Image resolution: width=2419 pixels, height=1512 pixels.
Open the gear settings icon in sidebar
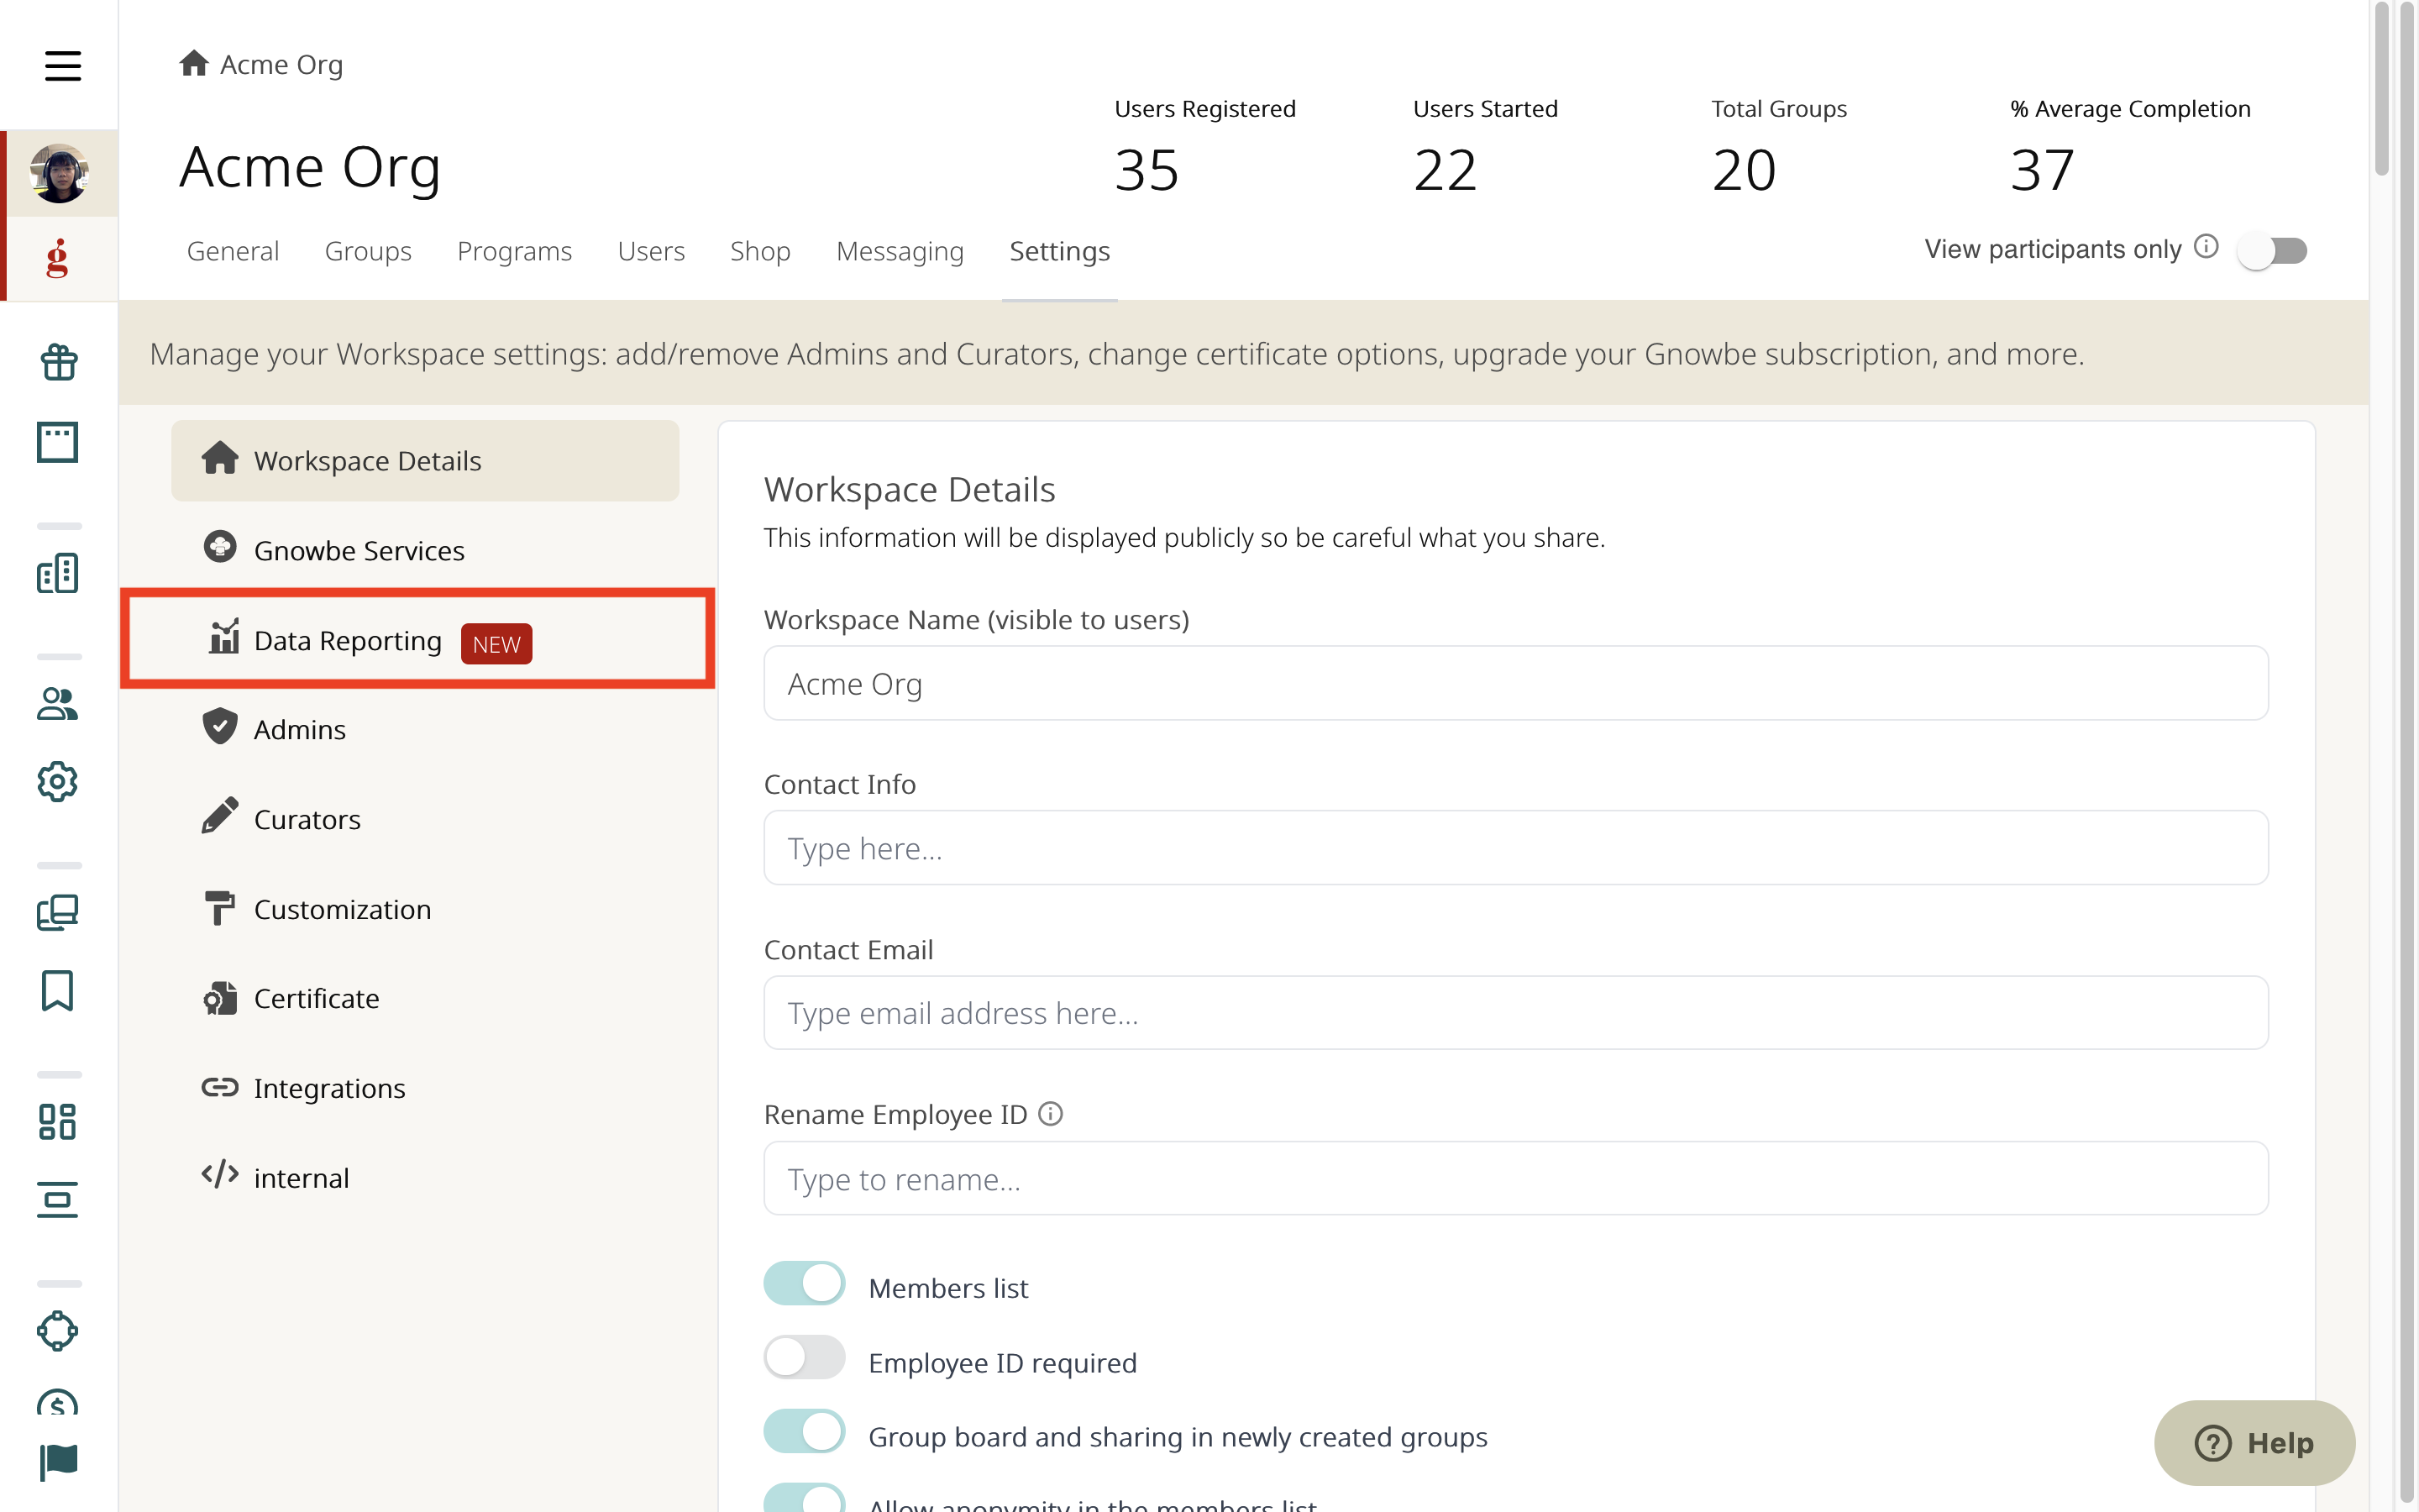[x=58, y=782]
